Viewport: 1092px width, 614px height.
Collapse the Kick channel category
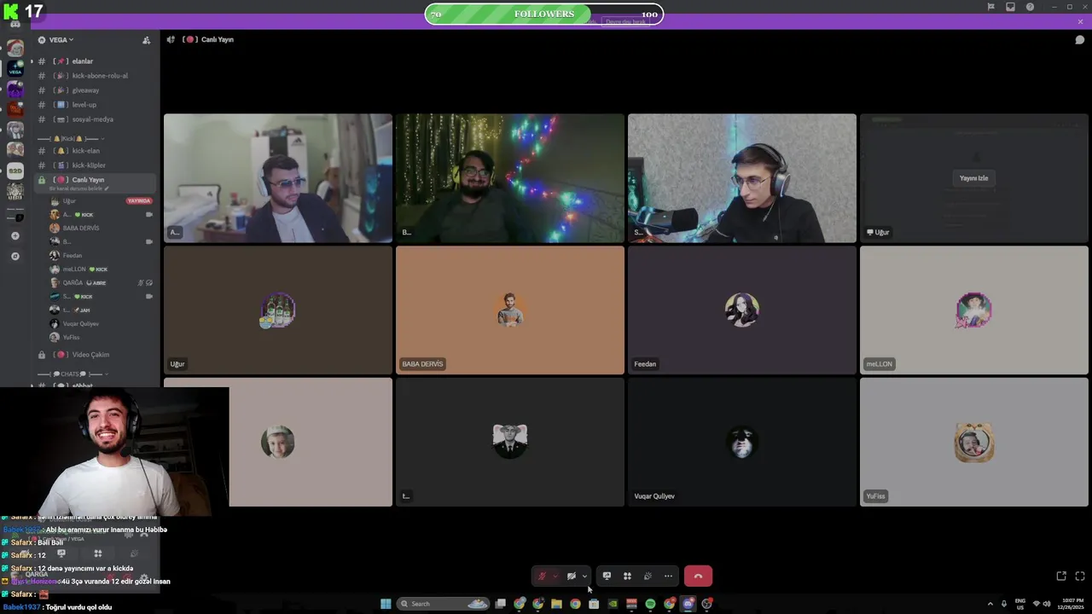(72, 138)
